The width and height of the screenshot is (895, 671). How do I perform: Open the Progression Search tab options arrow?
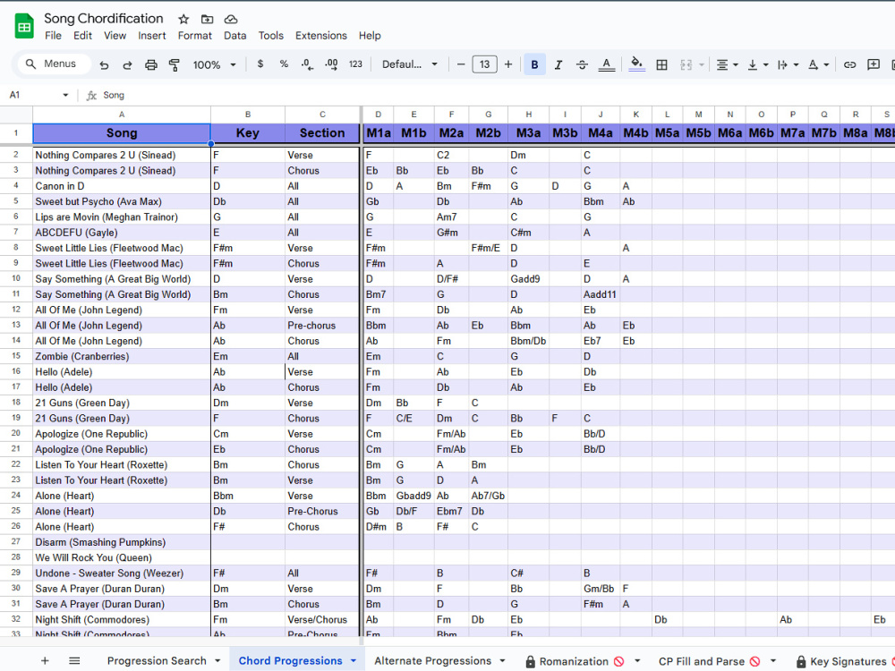point(217,661)
